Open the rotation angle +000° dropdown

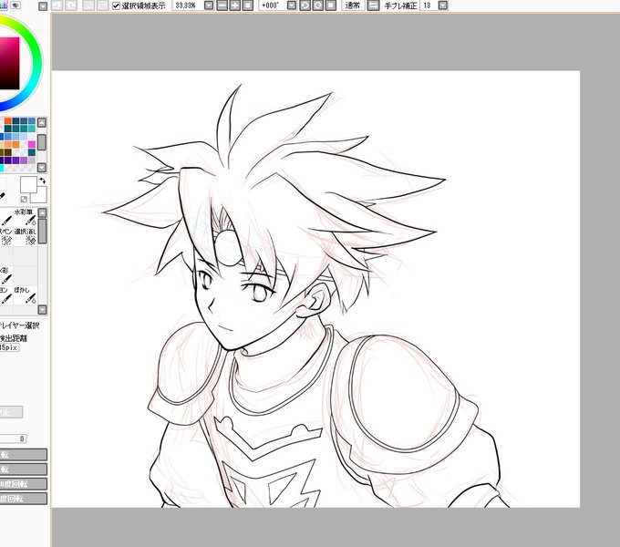coord(292,5)
